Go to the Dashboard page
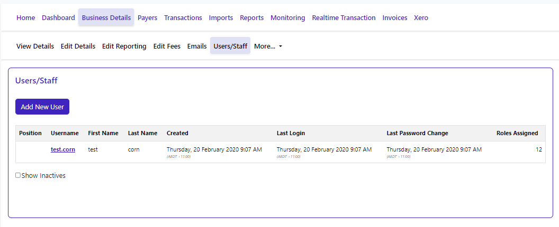Viewport: 559px width, 227px height. [x=58, y=17]
